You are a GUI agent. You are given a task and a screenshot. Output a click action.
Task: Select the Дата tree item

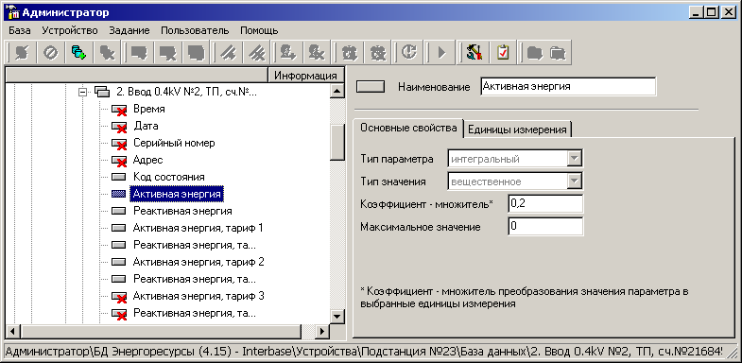click(146, 126)
